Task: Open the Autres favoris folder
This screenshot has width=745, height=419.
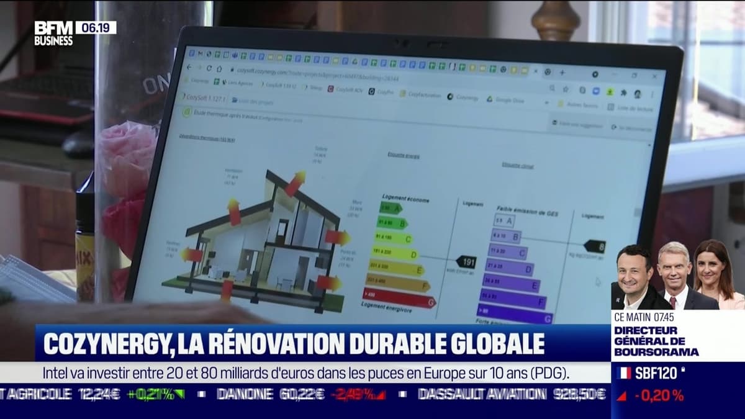Action: (x=577, y=105)
